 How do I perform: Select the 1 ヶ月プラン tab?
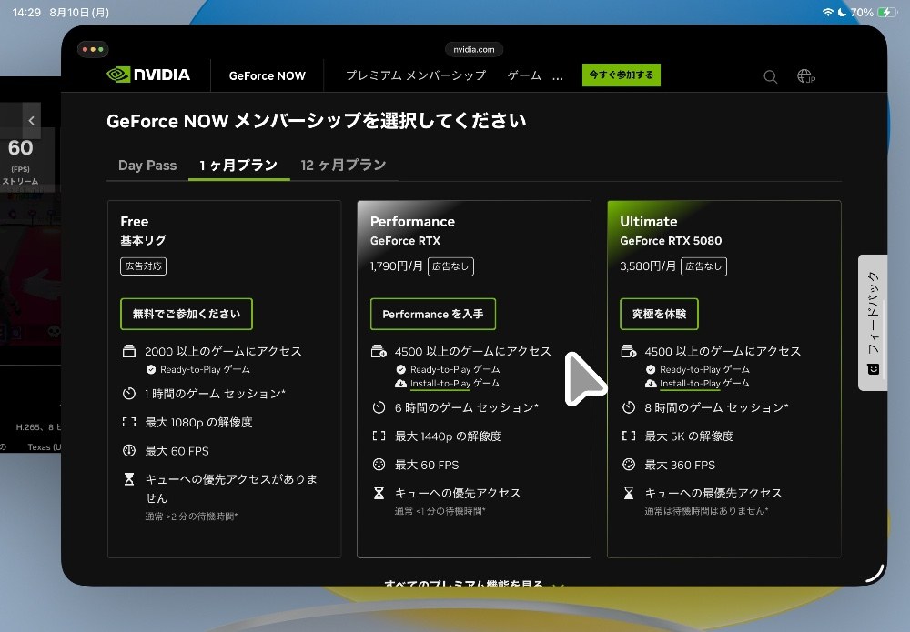click(x=238, y=166)
